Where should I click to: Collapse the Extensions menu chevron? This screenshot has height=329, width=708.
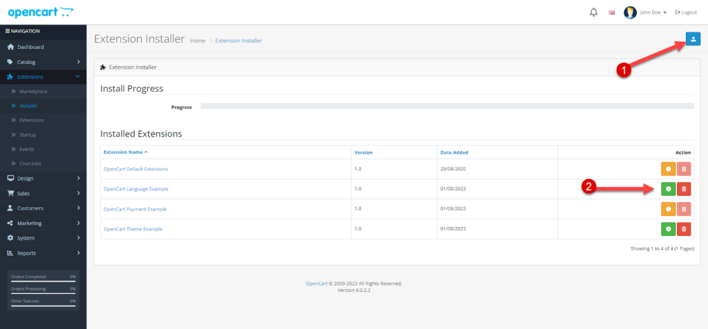click(x=77, y=77)
